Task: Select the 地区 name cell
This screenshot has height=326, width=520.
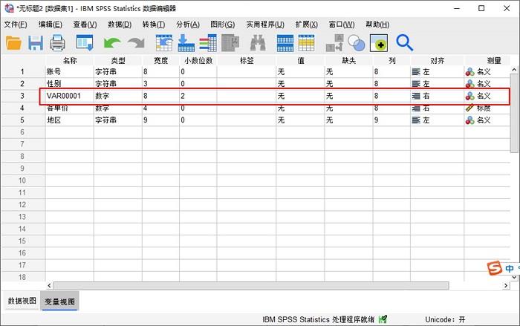Action: [x=69, y=120]
